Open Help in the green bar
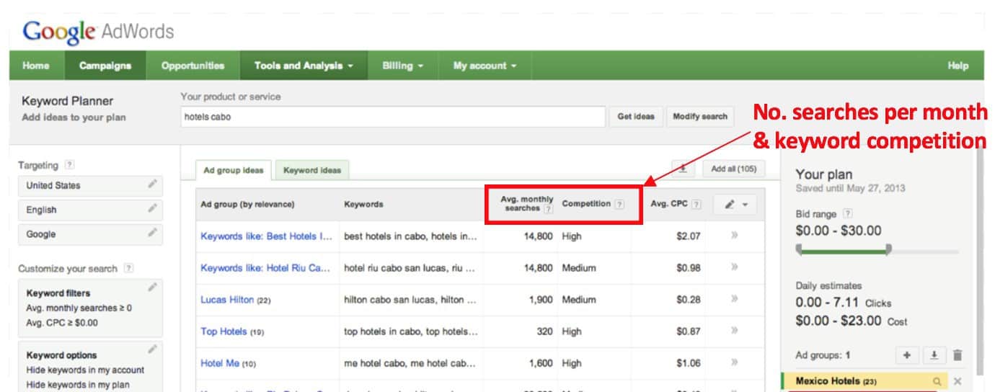Screen dimensions: 995x392 (958, 66)
